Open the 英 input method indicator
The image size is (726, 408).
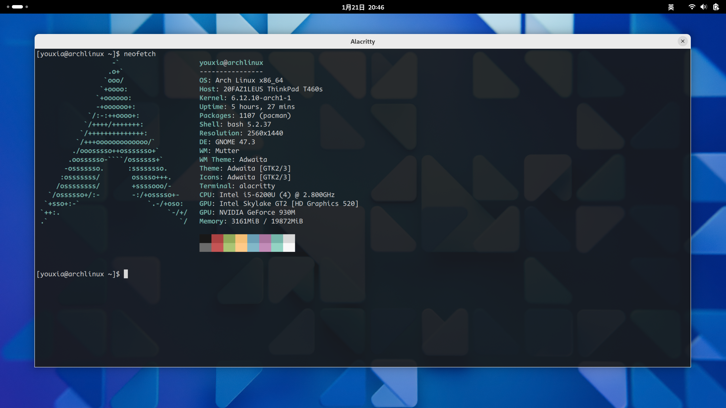tap(671, 7)
